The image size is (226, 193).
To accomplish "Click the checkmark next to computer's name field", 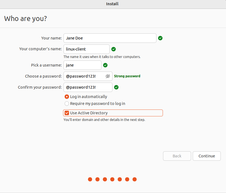I will point(114,49).
